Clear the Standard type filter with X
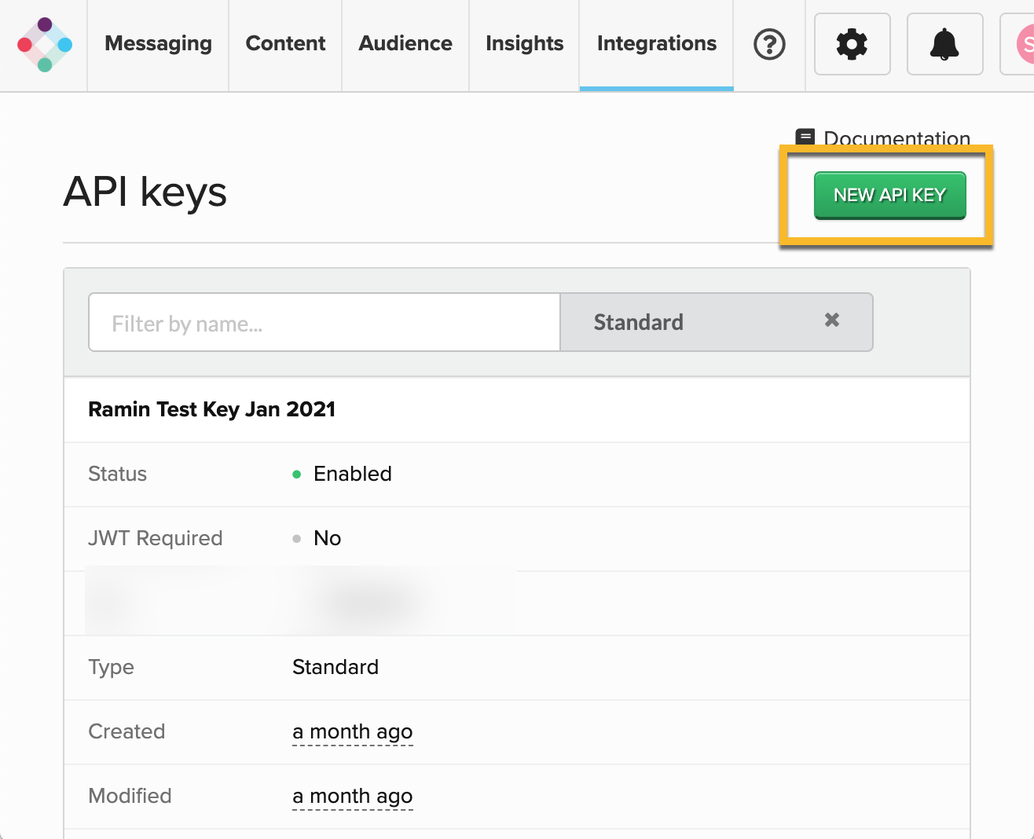Viewport: 1034px width, 839px height. tap(832, 321)
